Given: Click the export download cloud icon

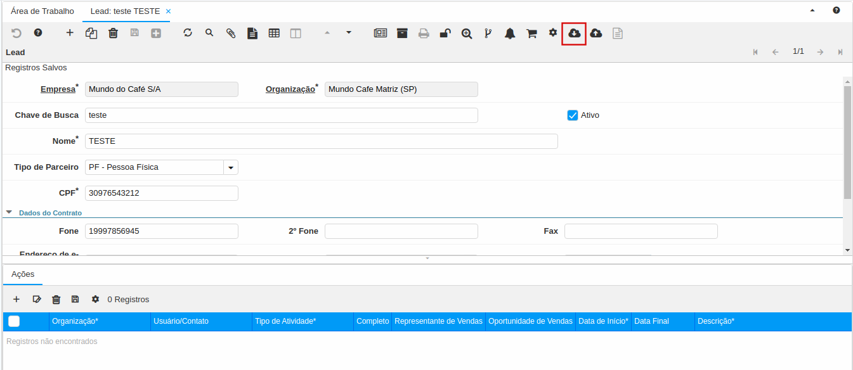Looking at the screenshot, I should pos(574,34).
